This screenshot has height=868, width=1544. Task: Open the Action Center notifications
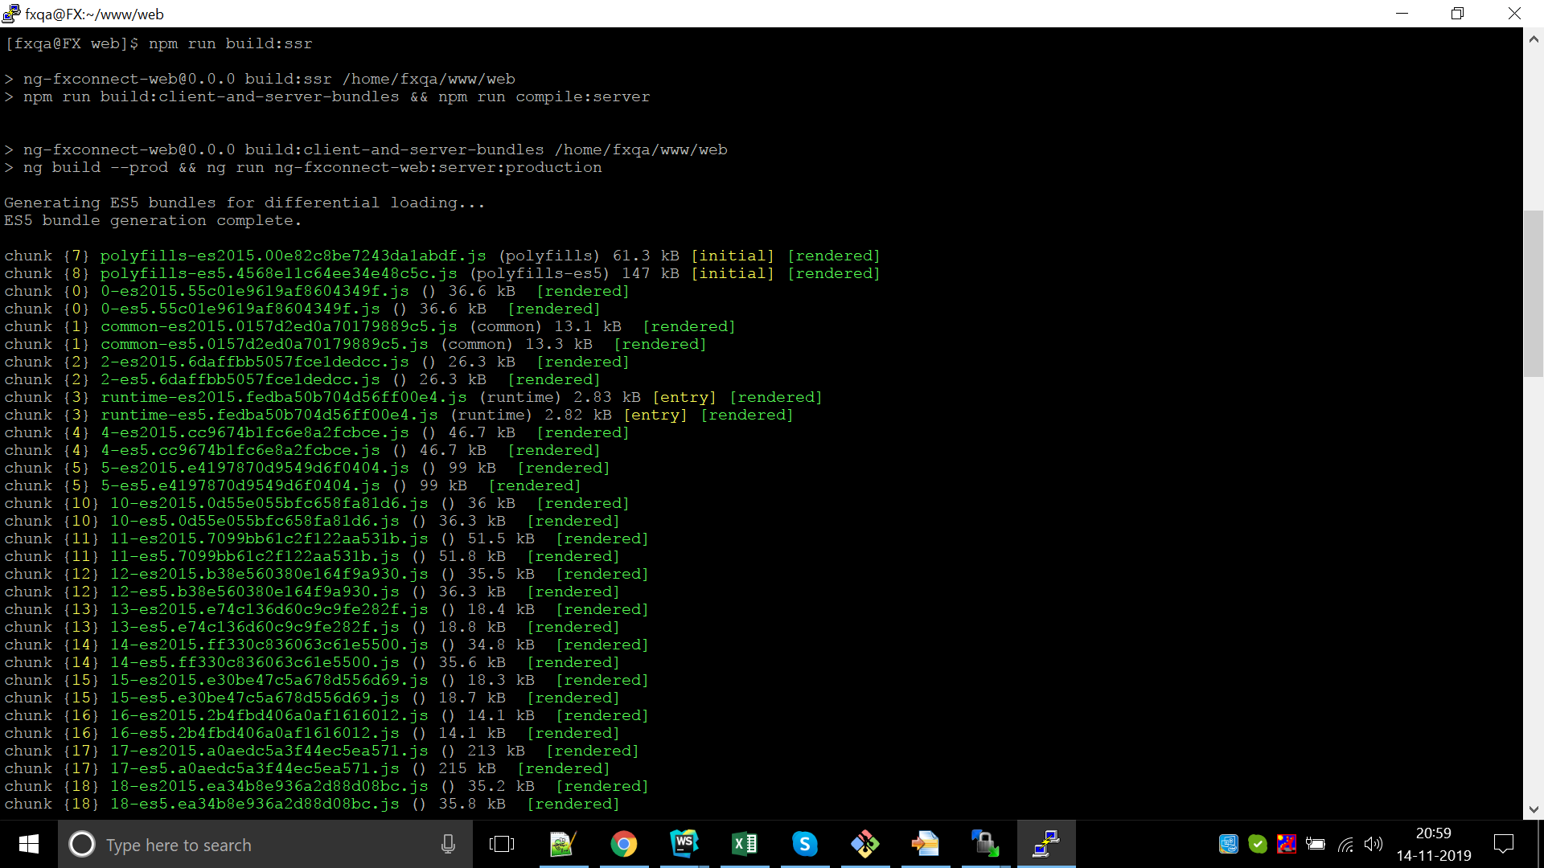tap(1503, 844)
